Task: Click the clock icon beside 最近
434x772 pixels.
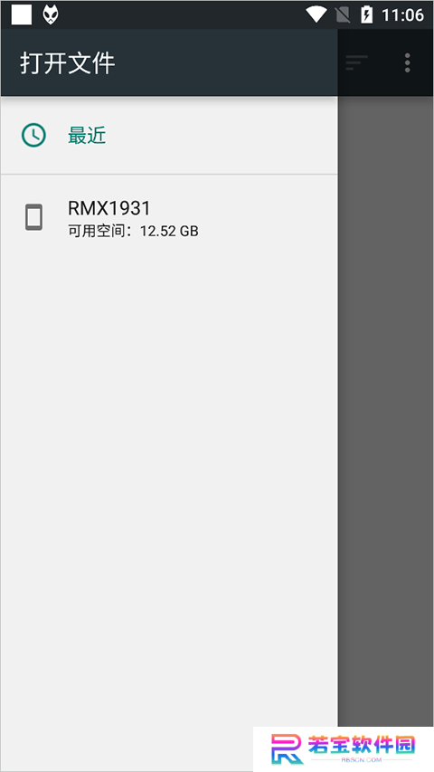Action: point(33,136)
